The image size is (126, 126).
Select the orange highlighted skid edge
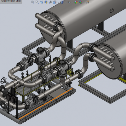pos(46,104)
